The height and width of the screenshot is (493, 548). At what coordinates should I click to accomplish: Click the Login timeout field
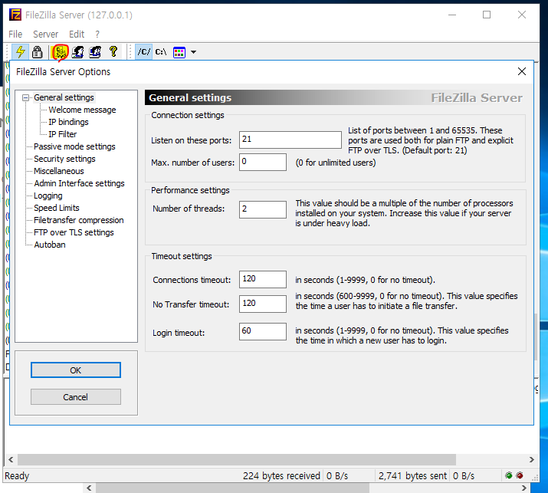(x=263, y=331)
